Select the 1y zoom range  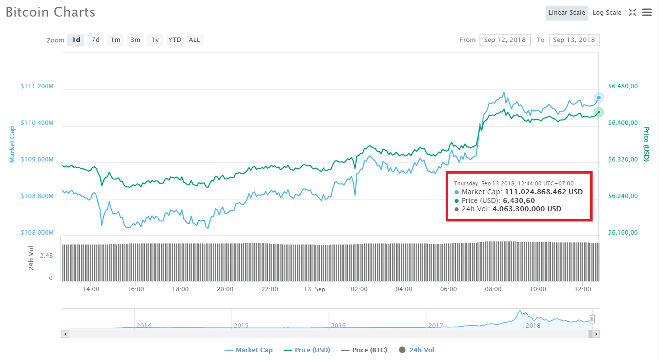click(155, 40)
